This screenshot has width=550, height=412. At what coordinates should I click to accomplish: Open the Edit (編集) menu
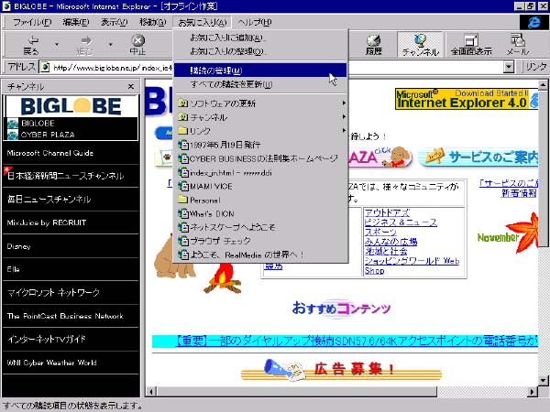coord(76,22)
